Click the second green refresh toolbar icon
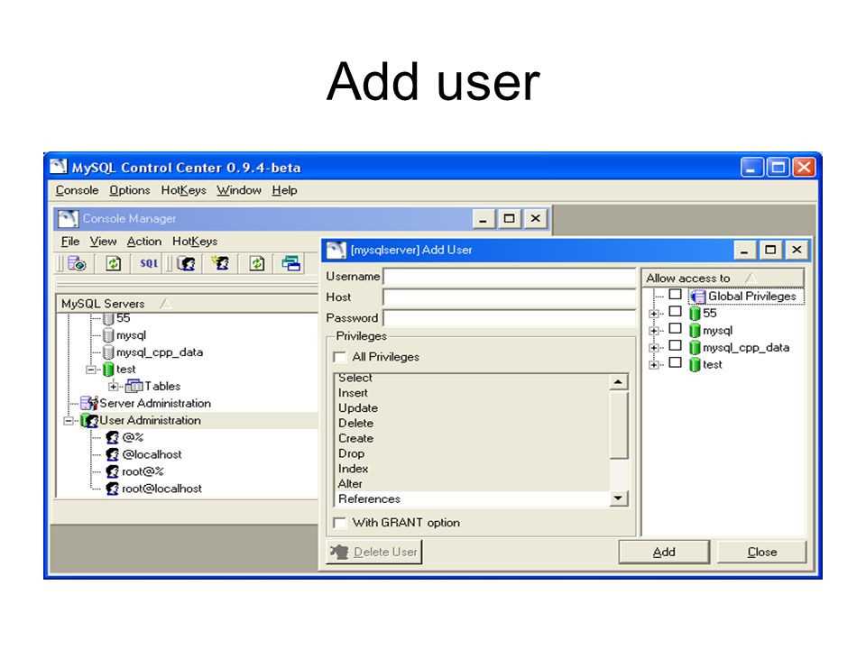This screenshot has width=866, height=649. click(x=257, y=264)
